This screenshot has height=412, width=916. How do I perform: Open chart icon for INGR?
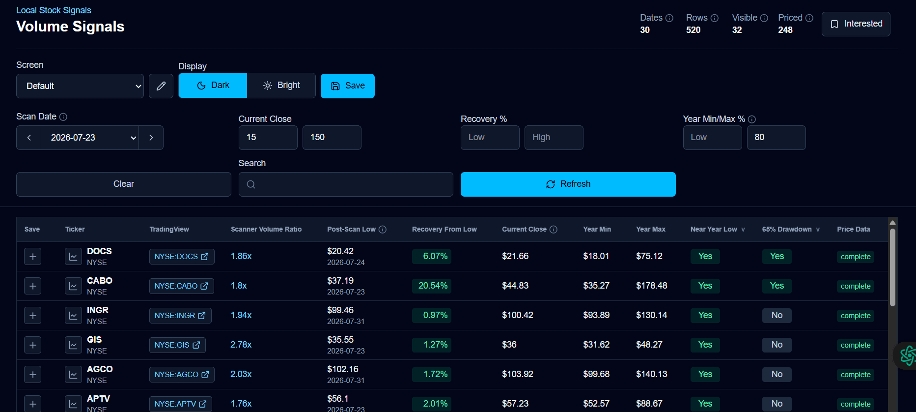[73, 316]
